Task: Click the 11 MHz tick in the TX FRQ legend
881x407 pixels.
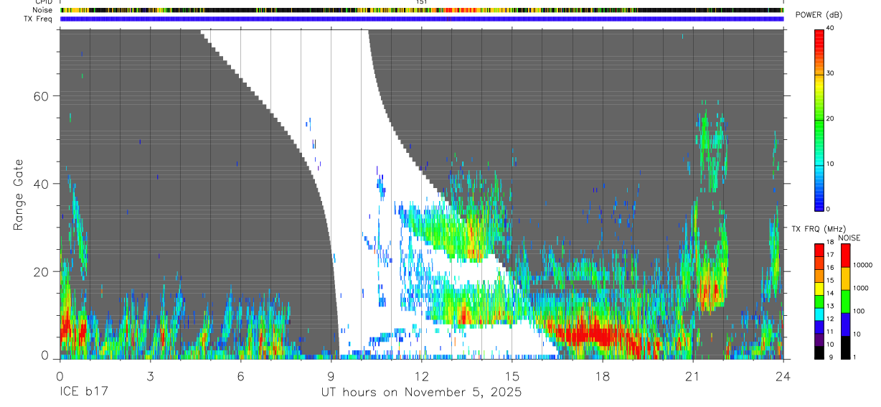Action: tap(829, 332)
